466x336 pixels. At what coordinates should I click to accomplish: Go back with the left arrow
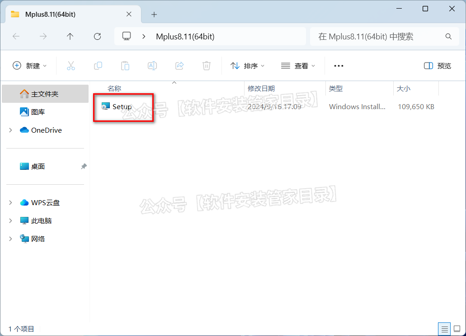click(x=16, y=36)
